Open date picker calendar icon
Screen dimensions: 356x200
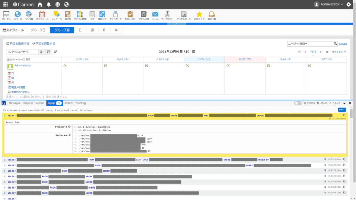tap(194, 51)
